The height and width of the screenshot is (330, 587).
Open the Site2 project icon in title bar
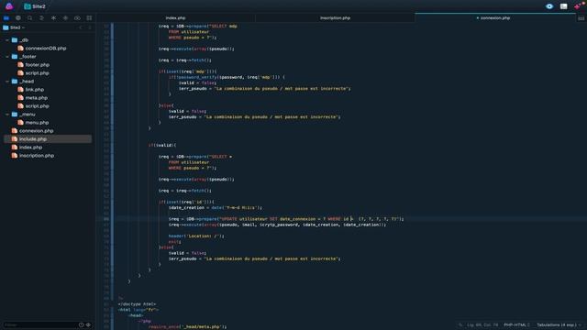[x=28, y=6]
